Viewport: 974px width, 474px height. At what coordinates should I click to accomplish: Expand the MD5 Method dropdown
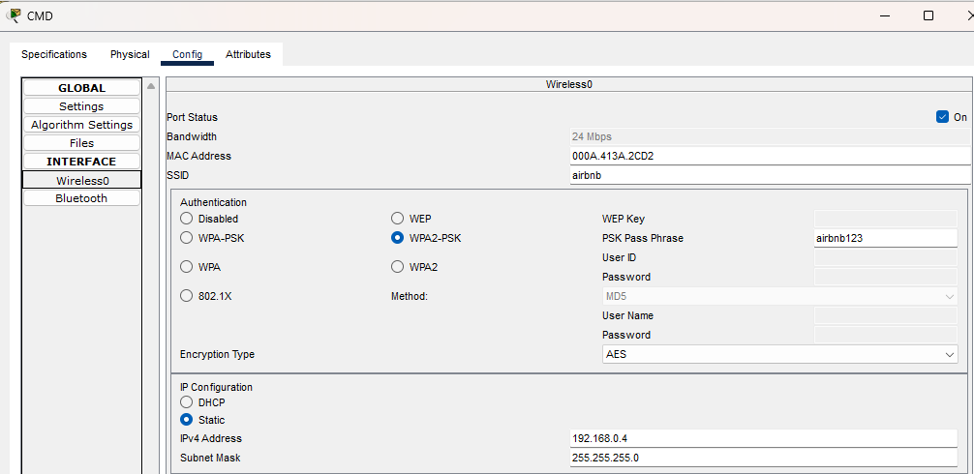[x=779, y=296]
